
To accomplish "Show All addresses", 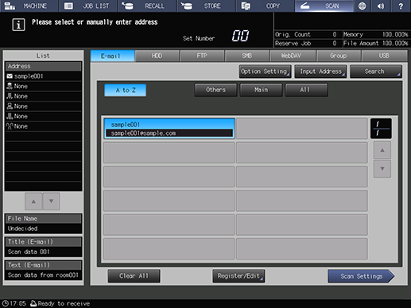I will pyautogui.click(x=306, y=90).
